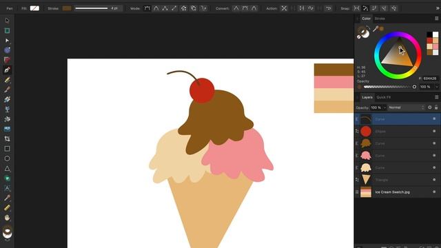This screenshot has width=441, height=248.
Task: Open the Color panel options menu
Action: [x=436, y=19]
